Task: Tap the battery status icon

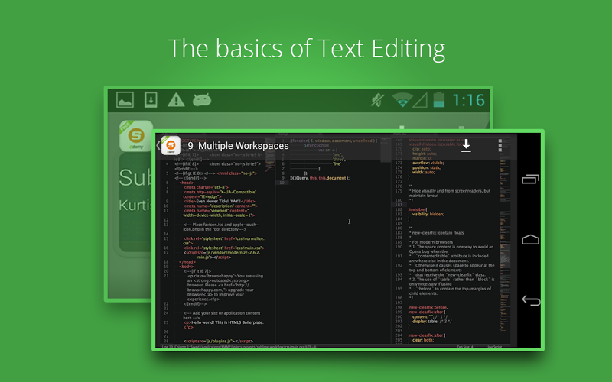Action: [x=439, y=100]
